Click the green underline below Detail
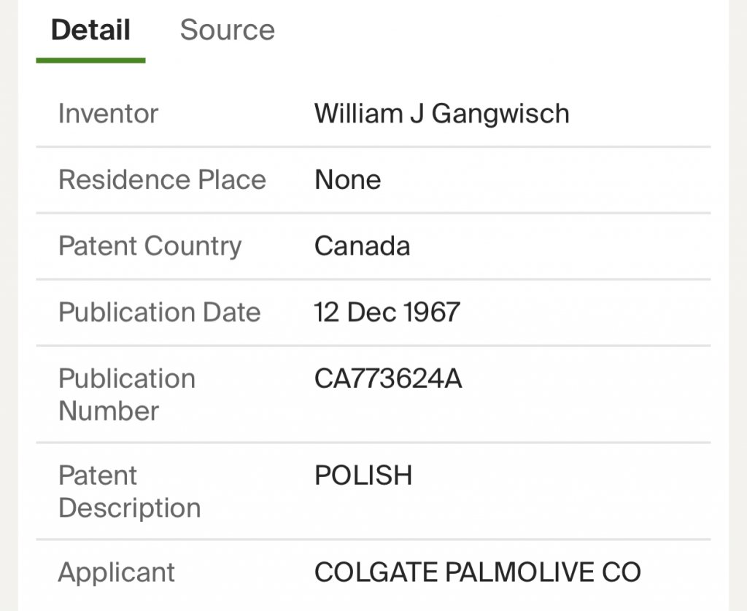The height and width of the screenshot is (611, 747). click(90, 60)
